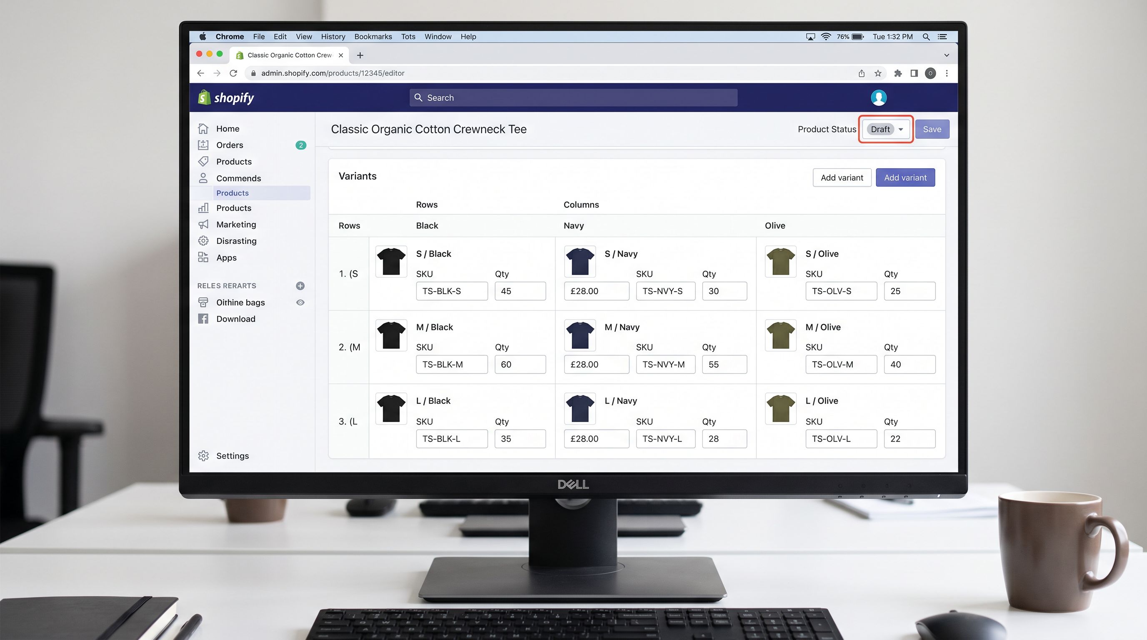The width and height of the screenshot is (1147, 640).
Task: Click the Wi-Fi status icon
Action: tap(826, 37)
